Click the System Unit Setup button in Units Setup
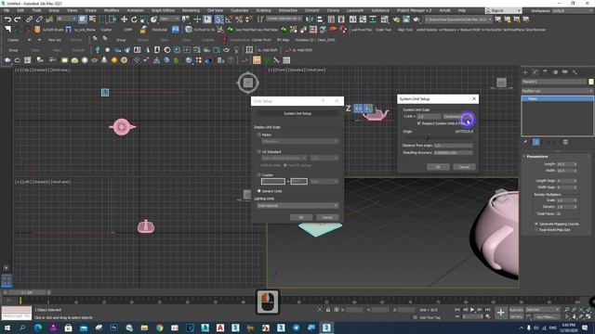Viewport: 595px width, 334px height. [x=297, y=113]
